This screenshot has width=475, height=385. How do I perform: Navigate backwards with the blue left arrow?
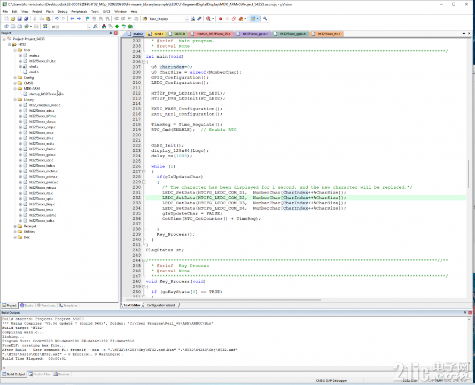tap(73, 19)
